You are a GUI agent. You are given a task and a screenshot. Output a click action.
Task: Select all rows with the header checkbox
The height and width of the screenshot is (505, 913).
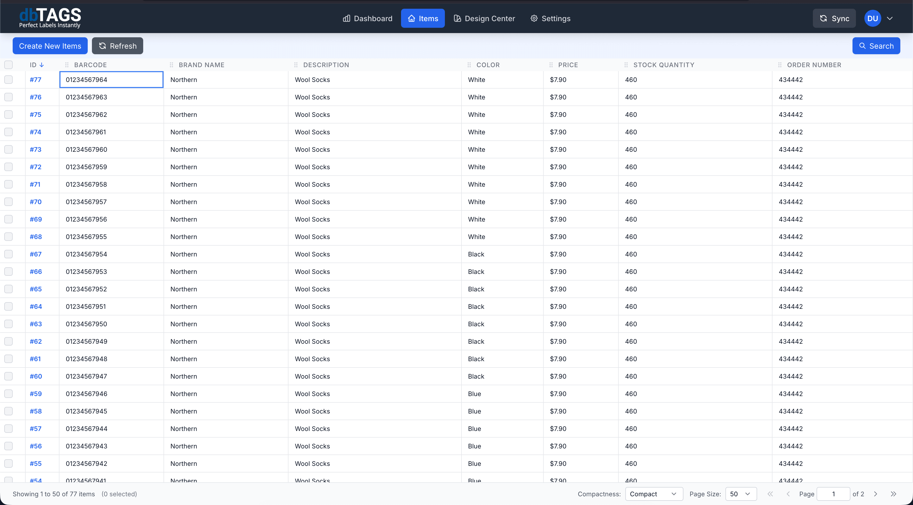click(x=8, y=65)
